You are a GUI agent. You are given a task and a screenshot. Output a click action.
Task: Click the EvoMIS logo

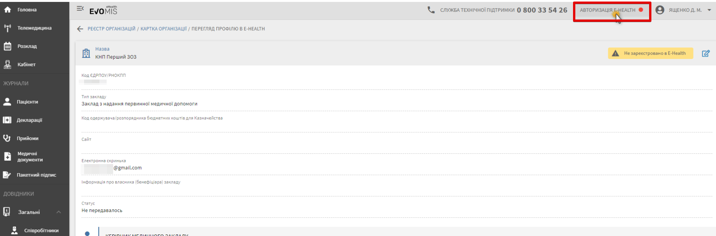(x=103, y=11)
